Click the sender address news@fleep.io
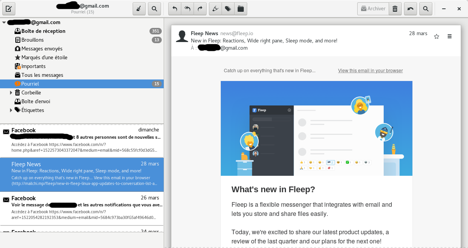The image size is (468, 248). (x=236, y=34)
